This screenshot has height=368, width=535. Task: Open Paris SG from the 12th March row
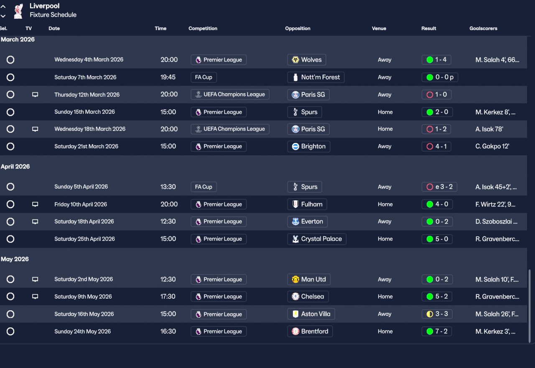pyautogui.click(x=308, y=95)
